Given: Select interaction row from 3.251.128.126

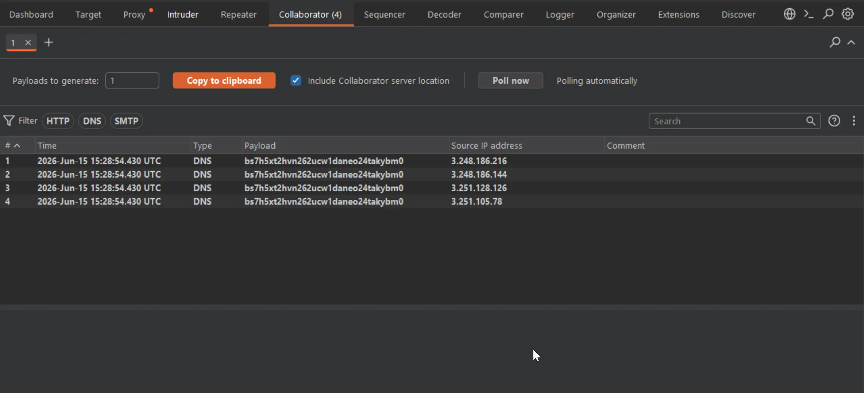Looking at the screenshot, I should (x=432, y=188).
